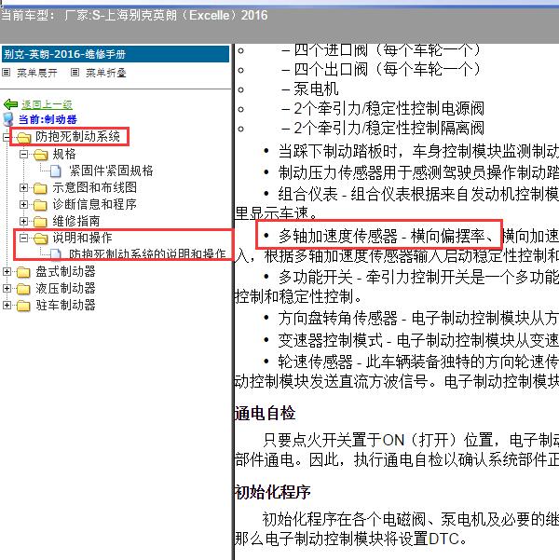Image resolution: width=559 pixels, height=560 pixels.
Task: Expand the 液压制动器 tree node
Action: click(7, 288)
